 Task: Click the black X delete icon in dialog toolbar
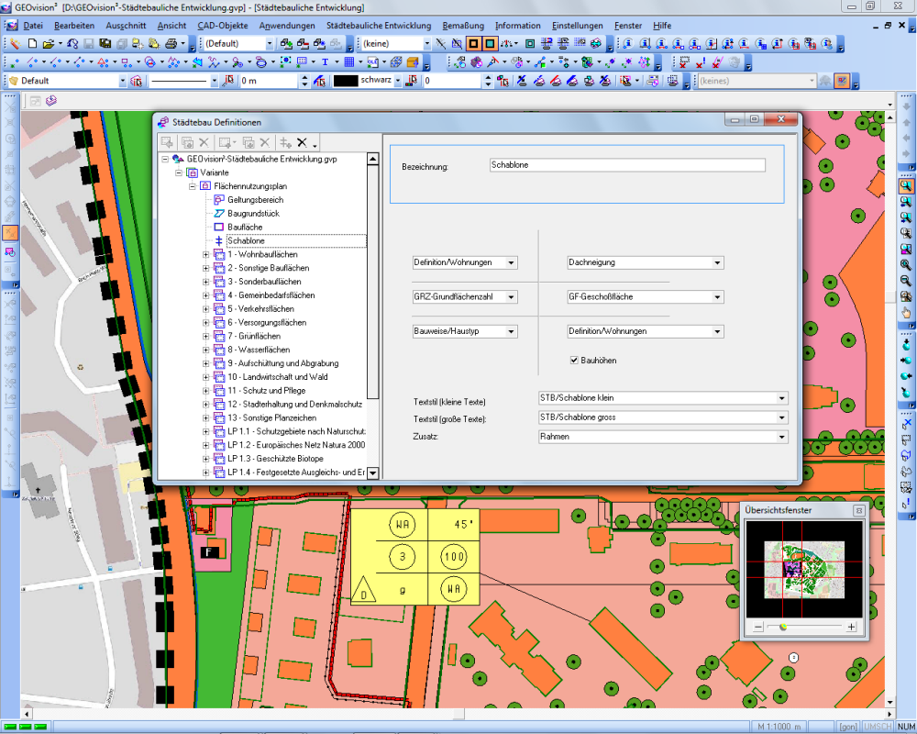tap(302, 142)
